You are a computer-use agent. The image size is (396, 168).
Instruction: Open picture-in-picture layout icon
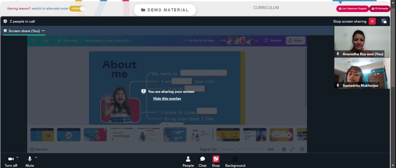point(384,21)
